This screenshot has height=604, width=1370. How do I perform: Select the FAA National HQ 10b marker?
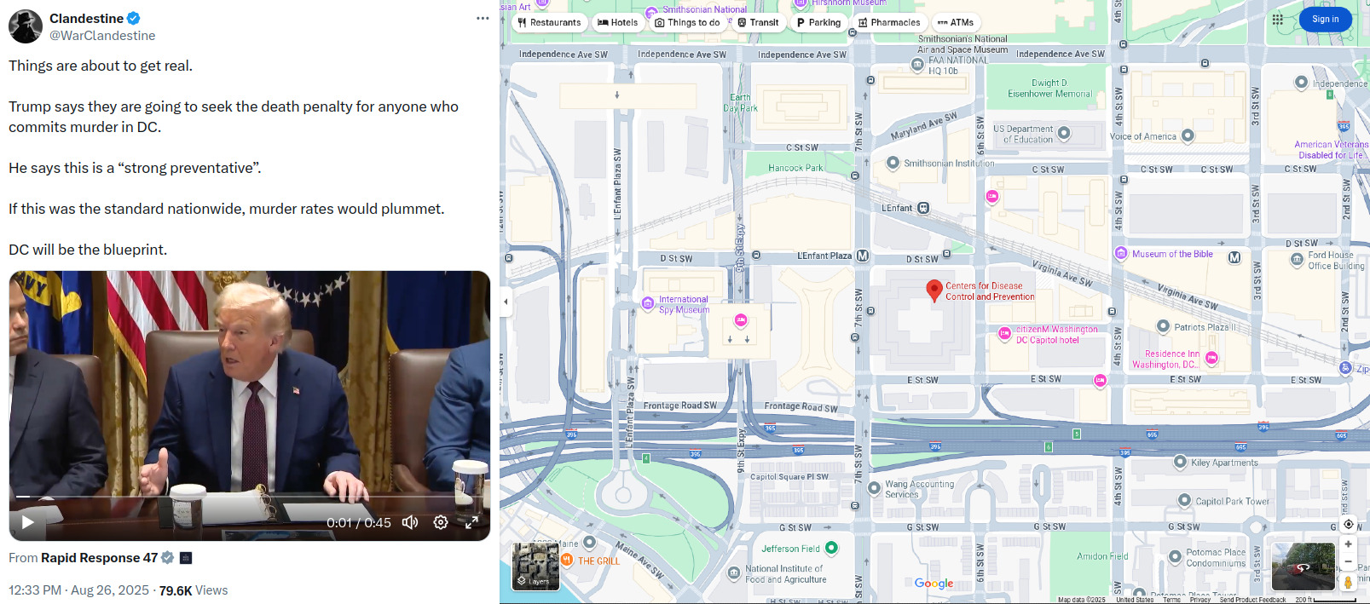(x=917, y=65)
